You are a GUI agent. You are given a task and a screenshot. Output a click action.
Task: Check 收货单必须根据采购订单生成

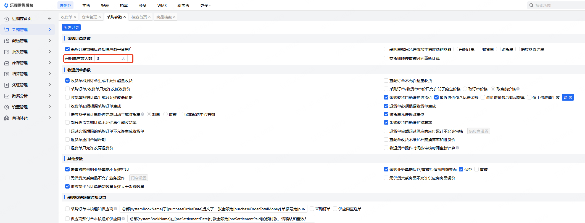pyautogui.click(x=67, y=106)
